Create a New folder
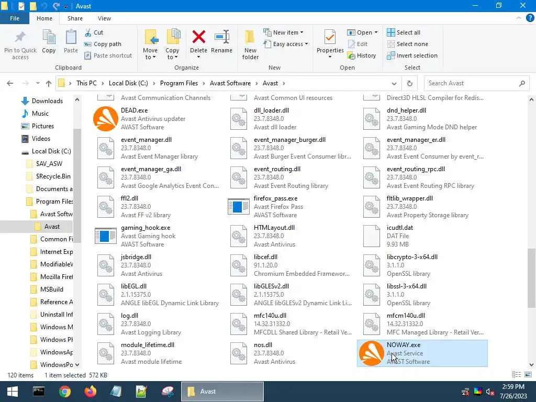The image size is (536, 402). pyautogui.click(x=250, y=44)
